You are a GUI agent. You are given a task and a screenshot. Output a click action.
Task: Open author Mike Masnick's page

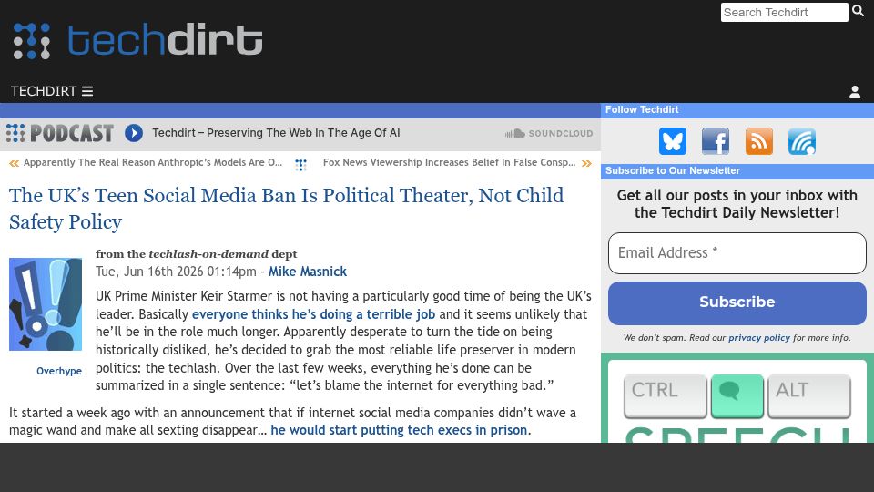point(308,272)
